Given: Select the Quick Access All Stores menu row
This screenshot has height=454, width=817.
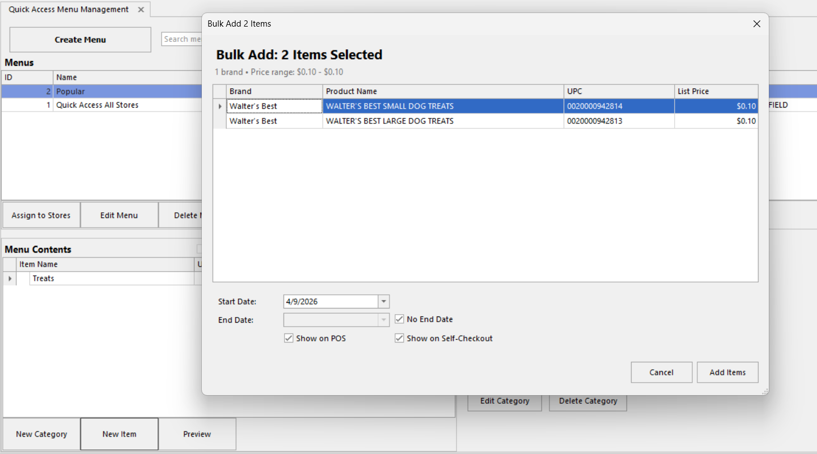Looking at the screenshot, I should [x=102, y=105].
